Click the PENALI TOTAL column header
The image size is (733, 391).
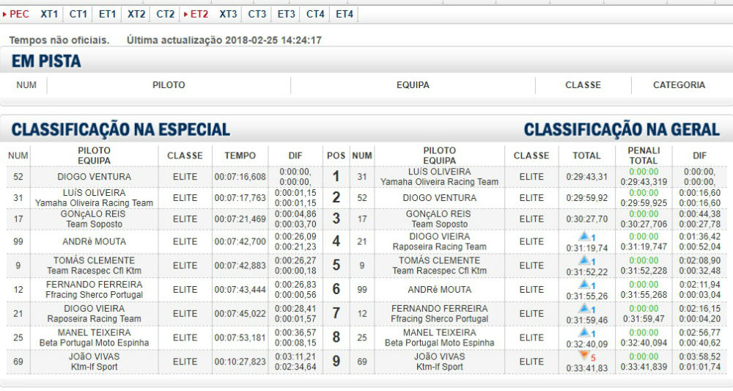click(x=644, y=156)
